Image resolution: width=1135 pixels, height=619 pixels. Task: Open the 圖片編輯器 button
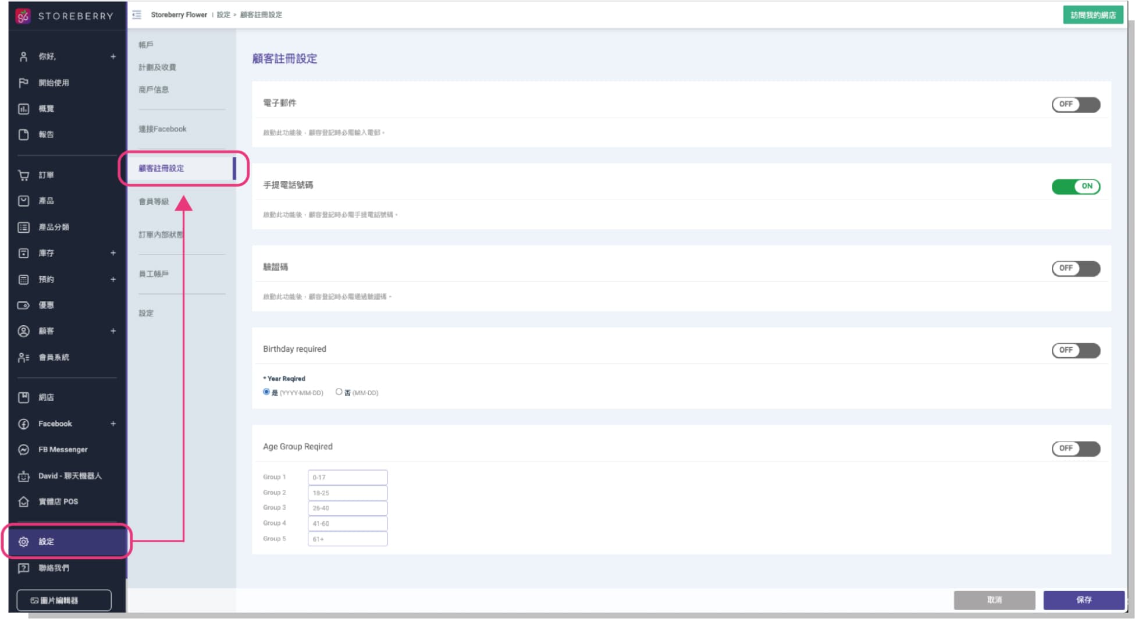click(x=64, y=600)
